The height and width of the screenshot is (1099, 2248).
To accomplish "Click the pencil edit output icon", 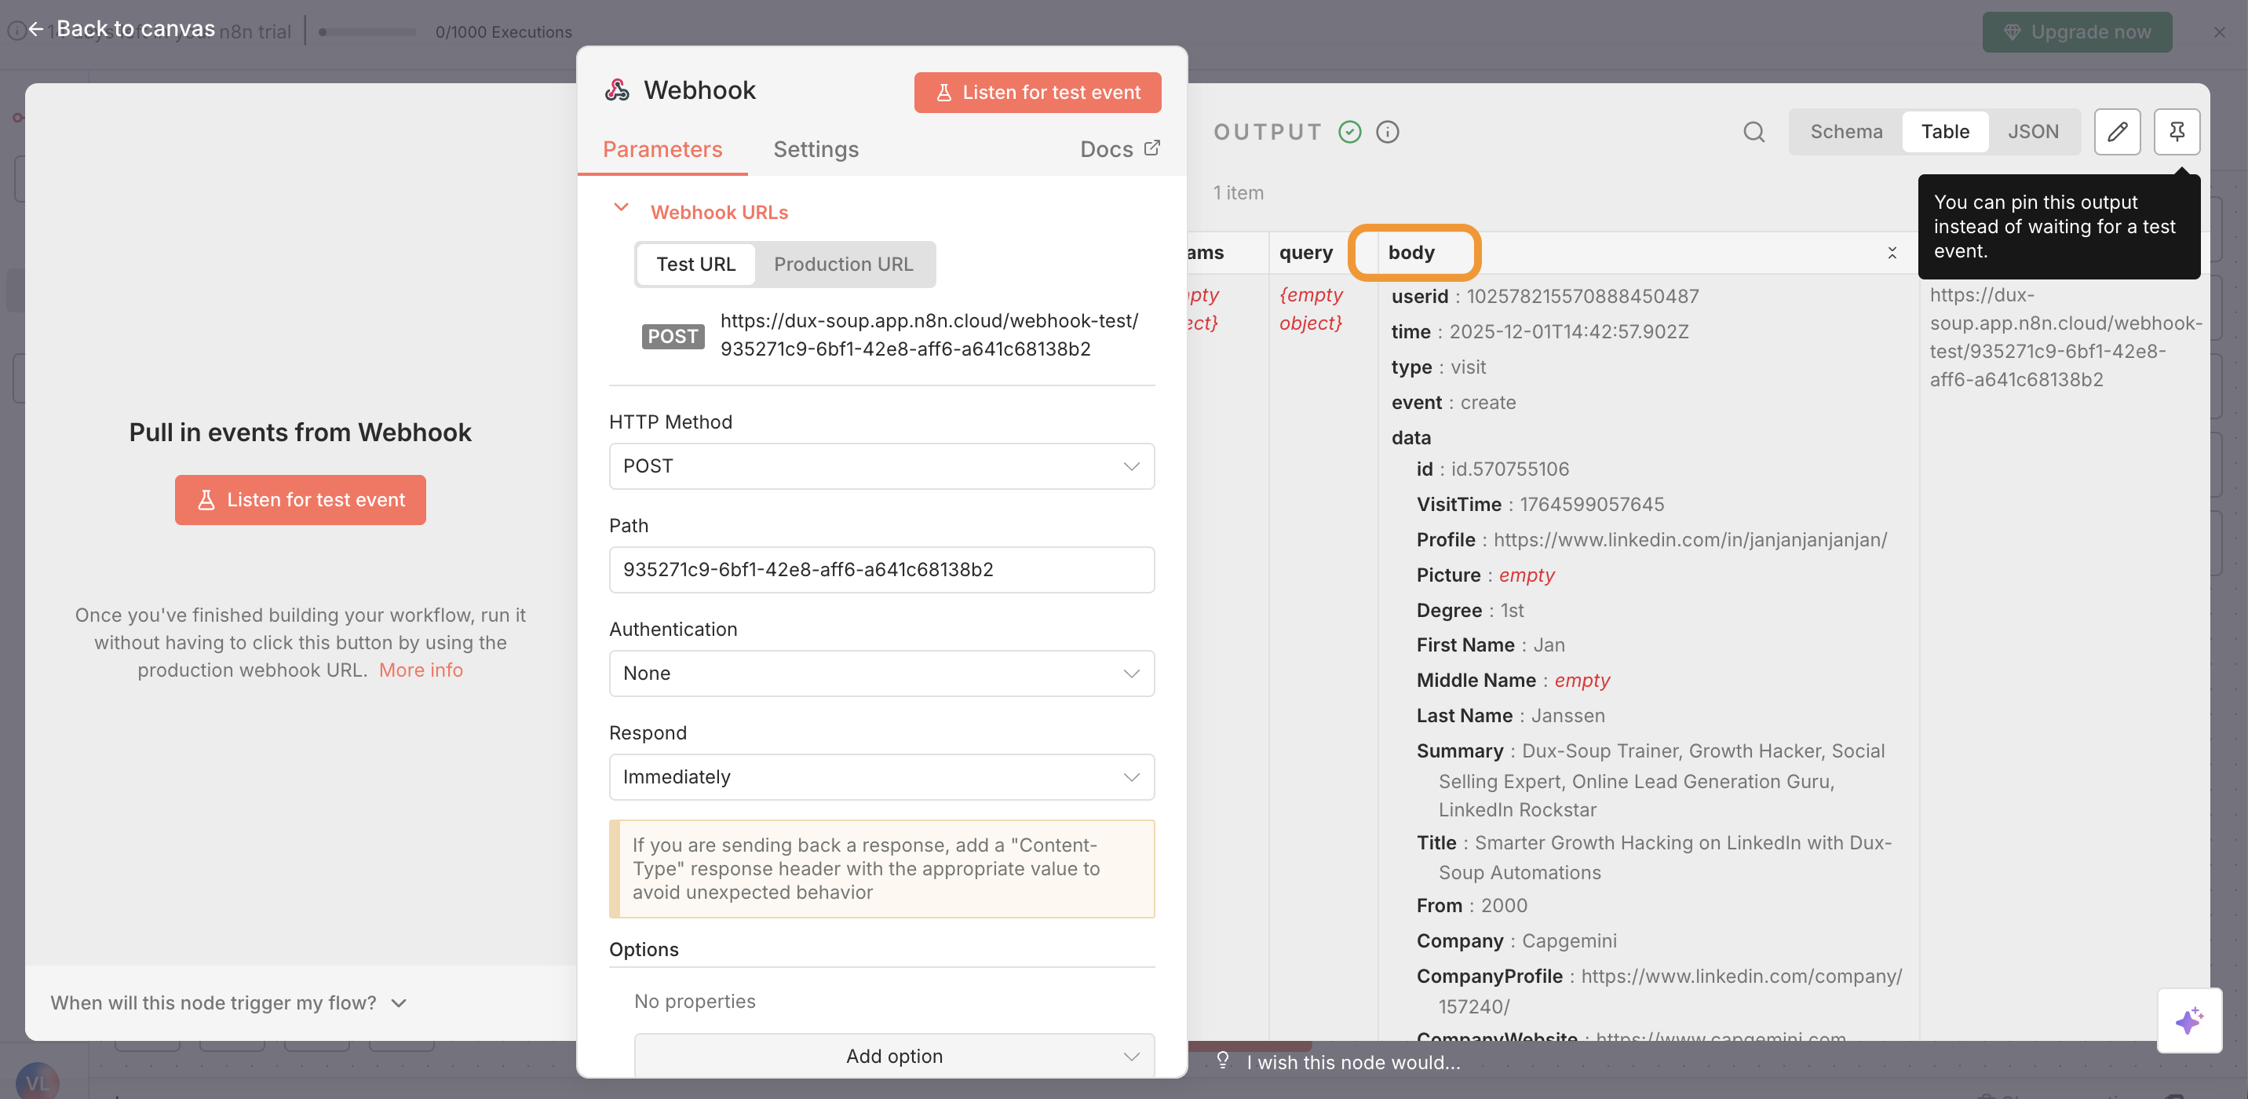I will click(2116, 132).
